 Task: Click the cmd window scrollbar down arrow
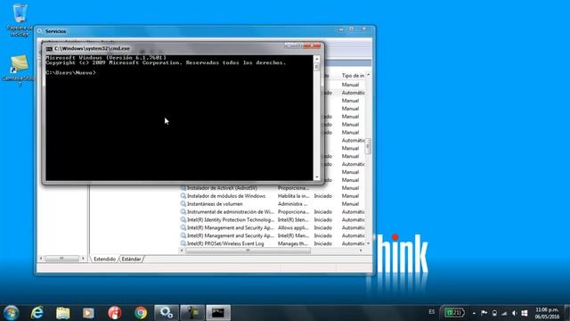(x=317, y=177)
